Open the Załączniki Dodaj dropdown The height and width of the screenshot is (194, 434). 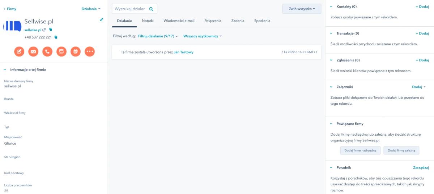[x=419, y=87]
